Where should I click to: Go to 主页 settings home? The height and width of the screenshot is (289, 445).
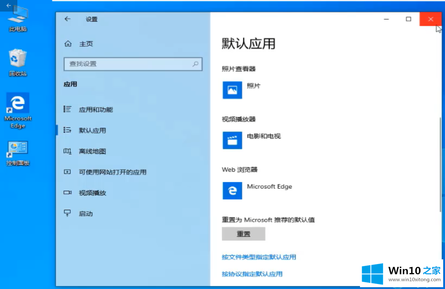click(x=86, y=44)
